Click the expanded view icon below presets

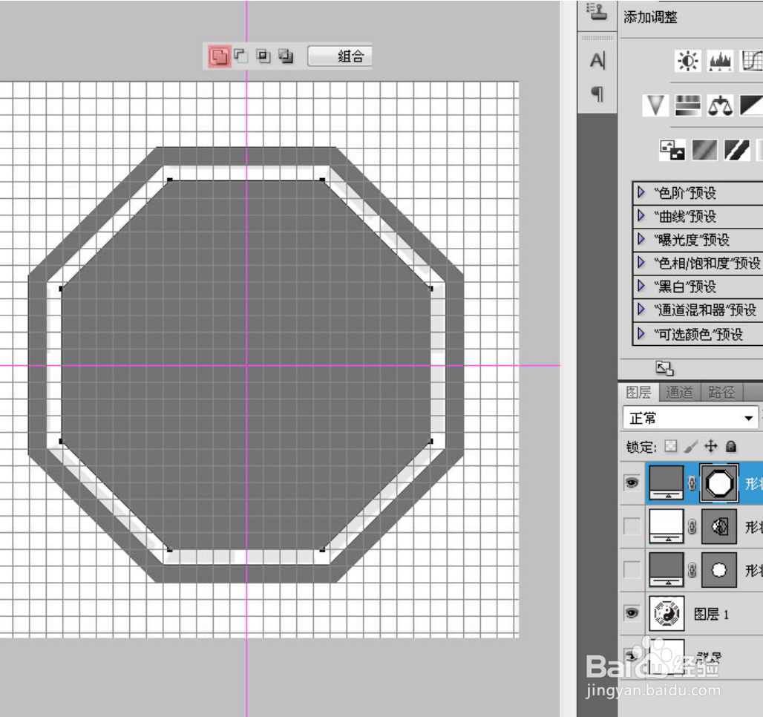point(664,368)
